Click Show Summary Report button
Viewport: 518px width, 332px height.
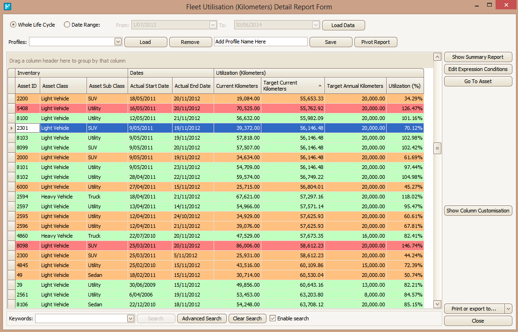[x=478, y=57]
